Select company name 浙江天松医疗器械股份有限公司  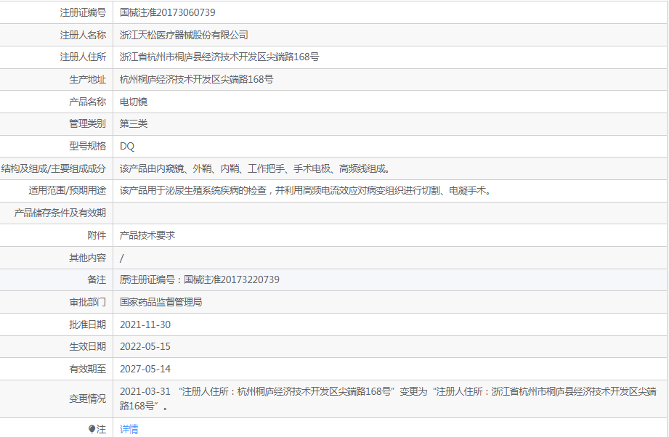[184, 35]
